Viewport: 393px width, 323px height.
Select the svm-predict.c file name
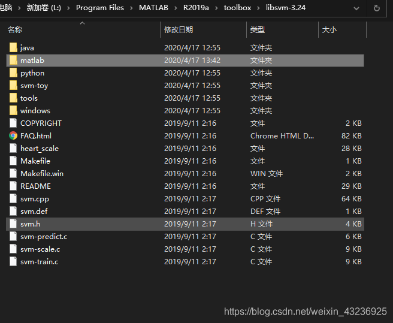44,237
